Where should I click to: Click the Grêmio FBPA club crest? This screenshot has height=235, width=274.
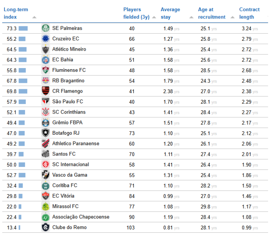point(45,122)
